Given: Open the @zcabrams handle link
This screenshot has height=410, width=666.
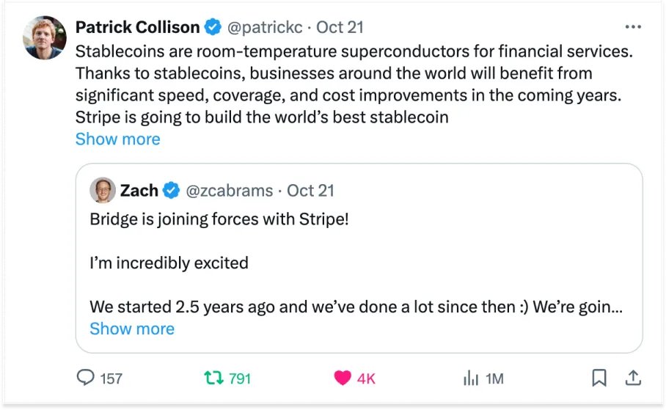Looking at the screenshot, I should tap(230, 191).
